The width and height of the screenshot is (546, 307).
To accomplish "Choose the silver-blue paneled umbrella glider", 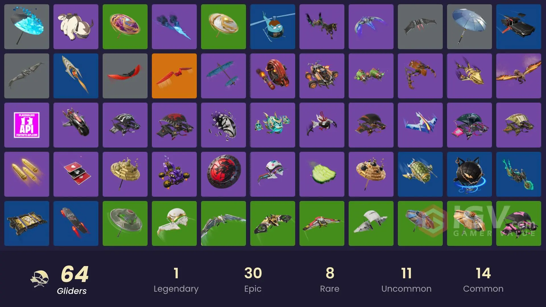I will pyautogui.click(x=470, y=27).
